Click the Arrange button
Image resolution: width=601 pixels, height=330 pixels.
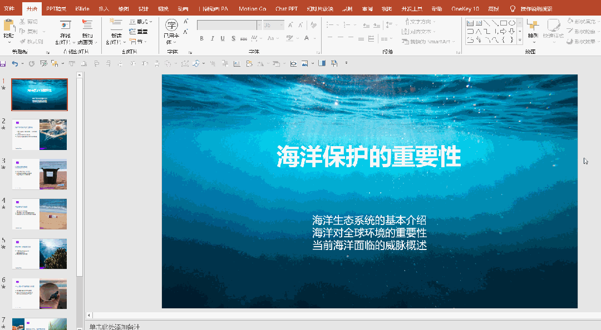(x=533, y=30)
